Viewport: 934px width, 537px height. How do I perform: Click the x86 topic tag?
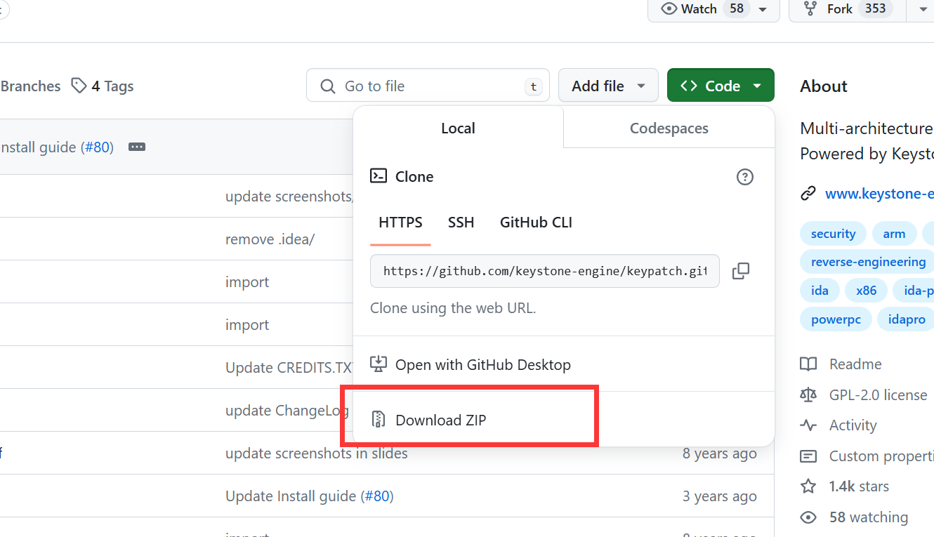pos(866,290)
